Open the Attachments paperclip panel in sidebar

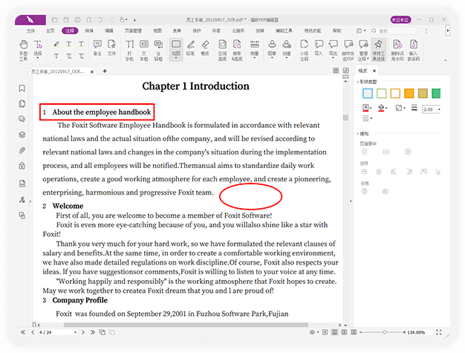(22, 150)
